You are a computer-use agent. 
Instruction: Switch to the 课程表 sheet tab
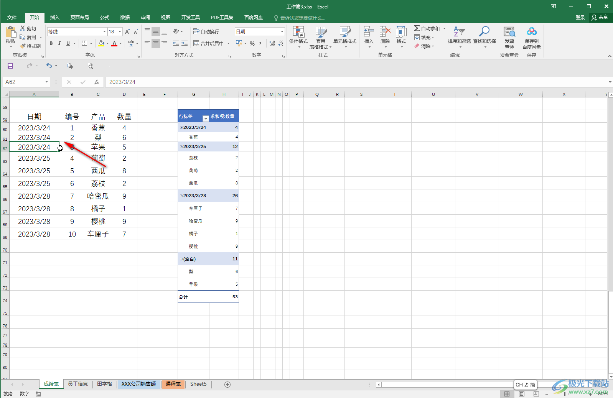coord(173,384)
